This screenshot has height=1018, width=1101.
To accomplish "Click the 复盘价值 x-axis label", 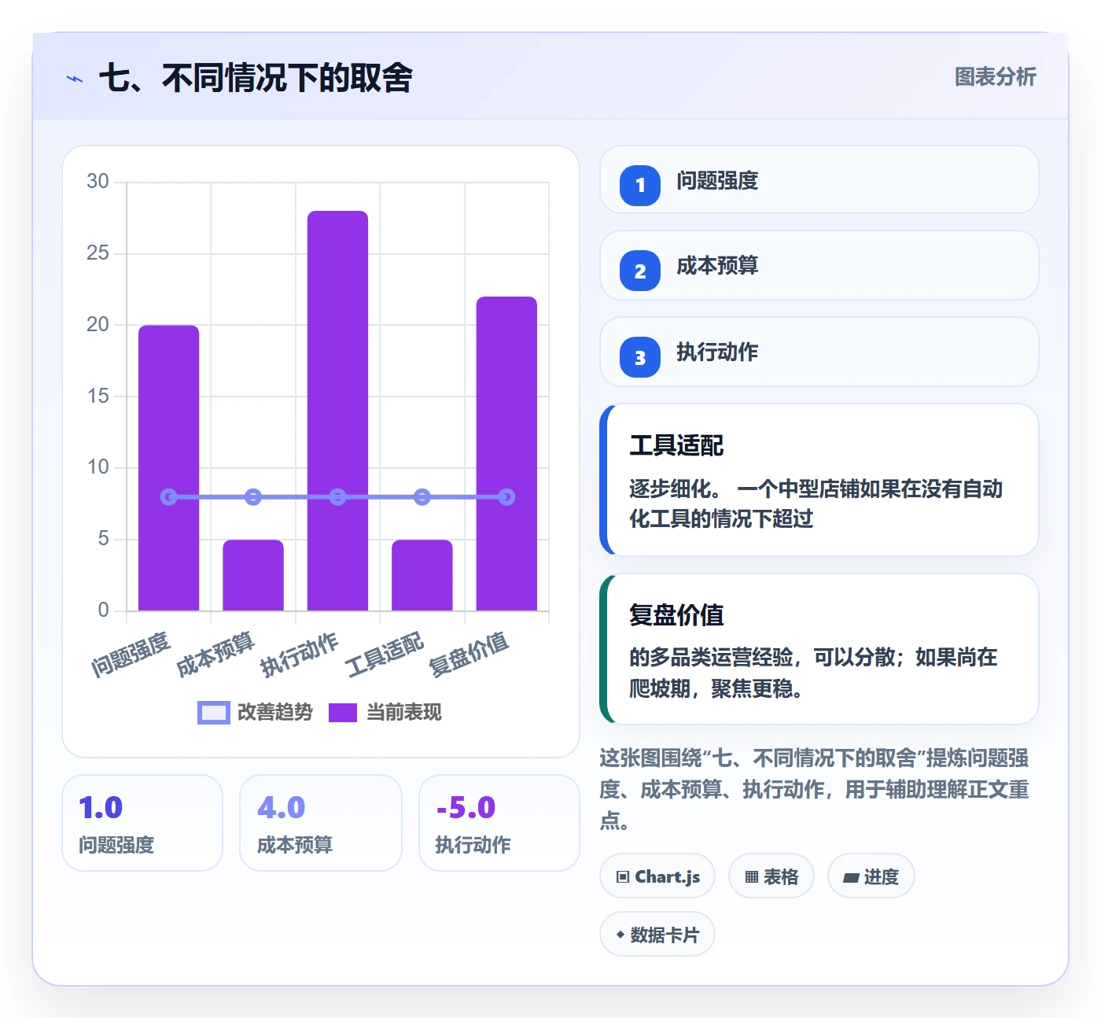I will tap(469, 655).
